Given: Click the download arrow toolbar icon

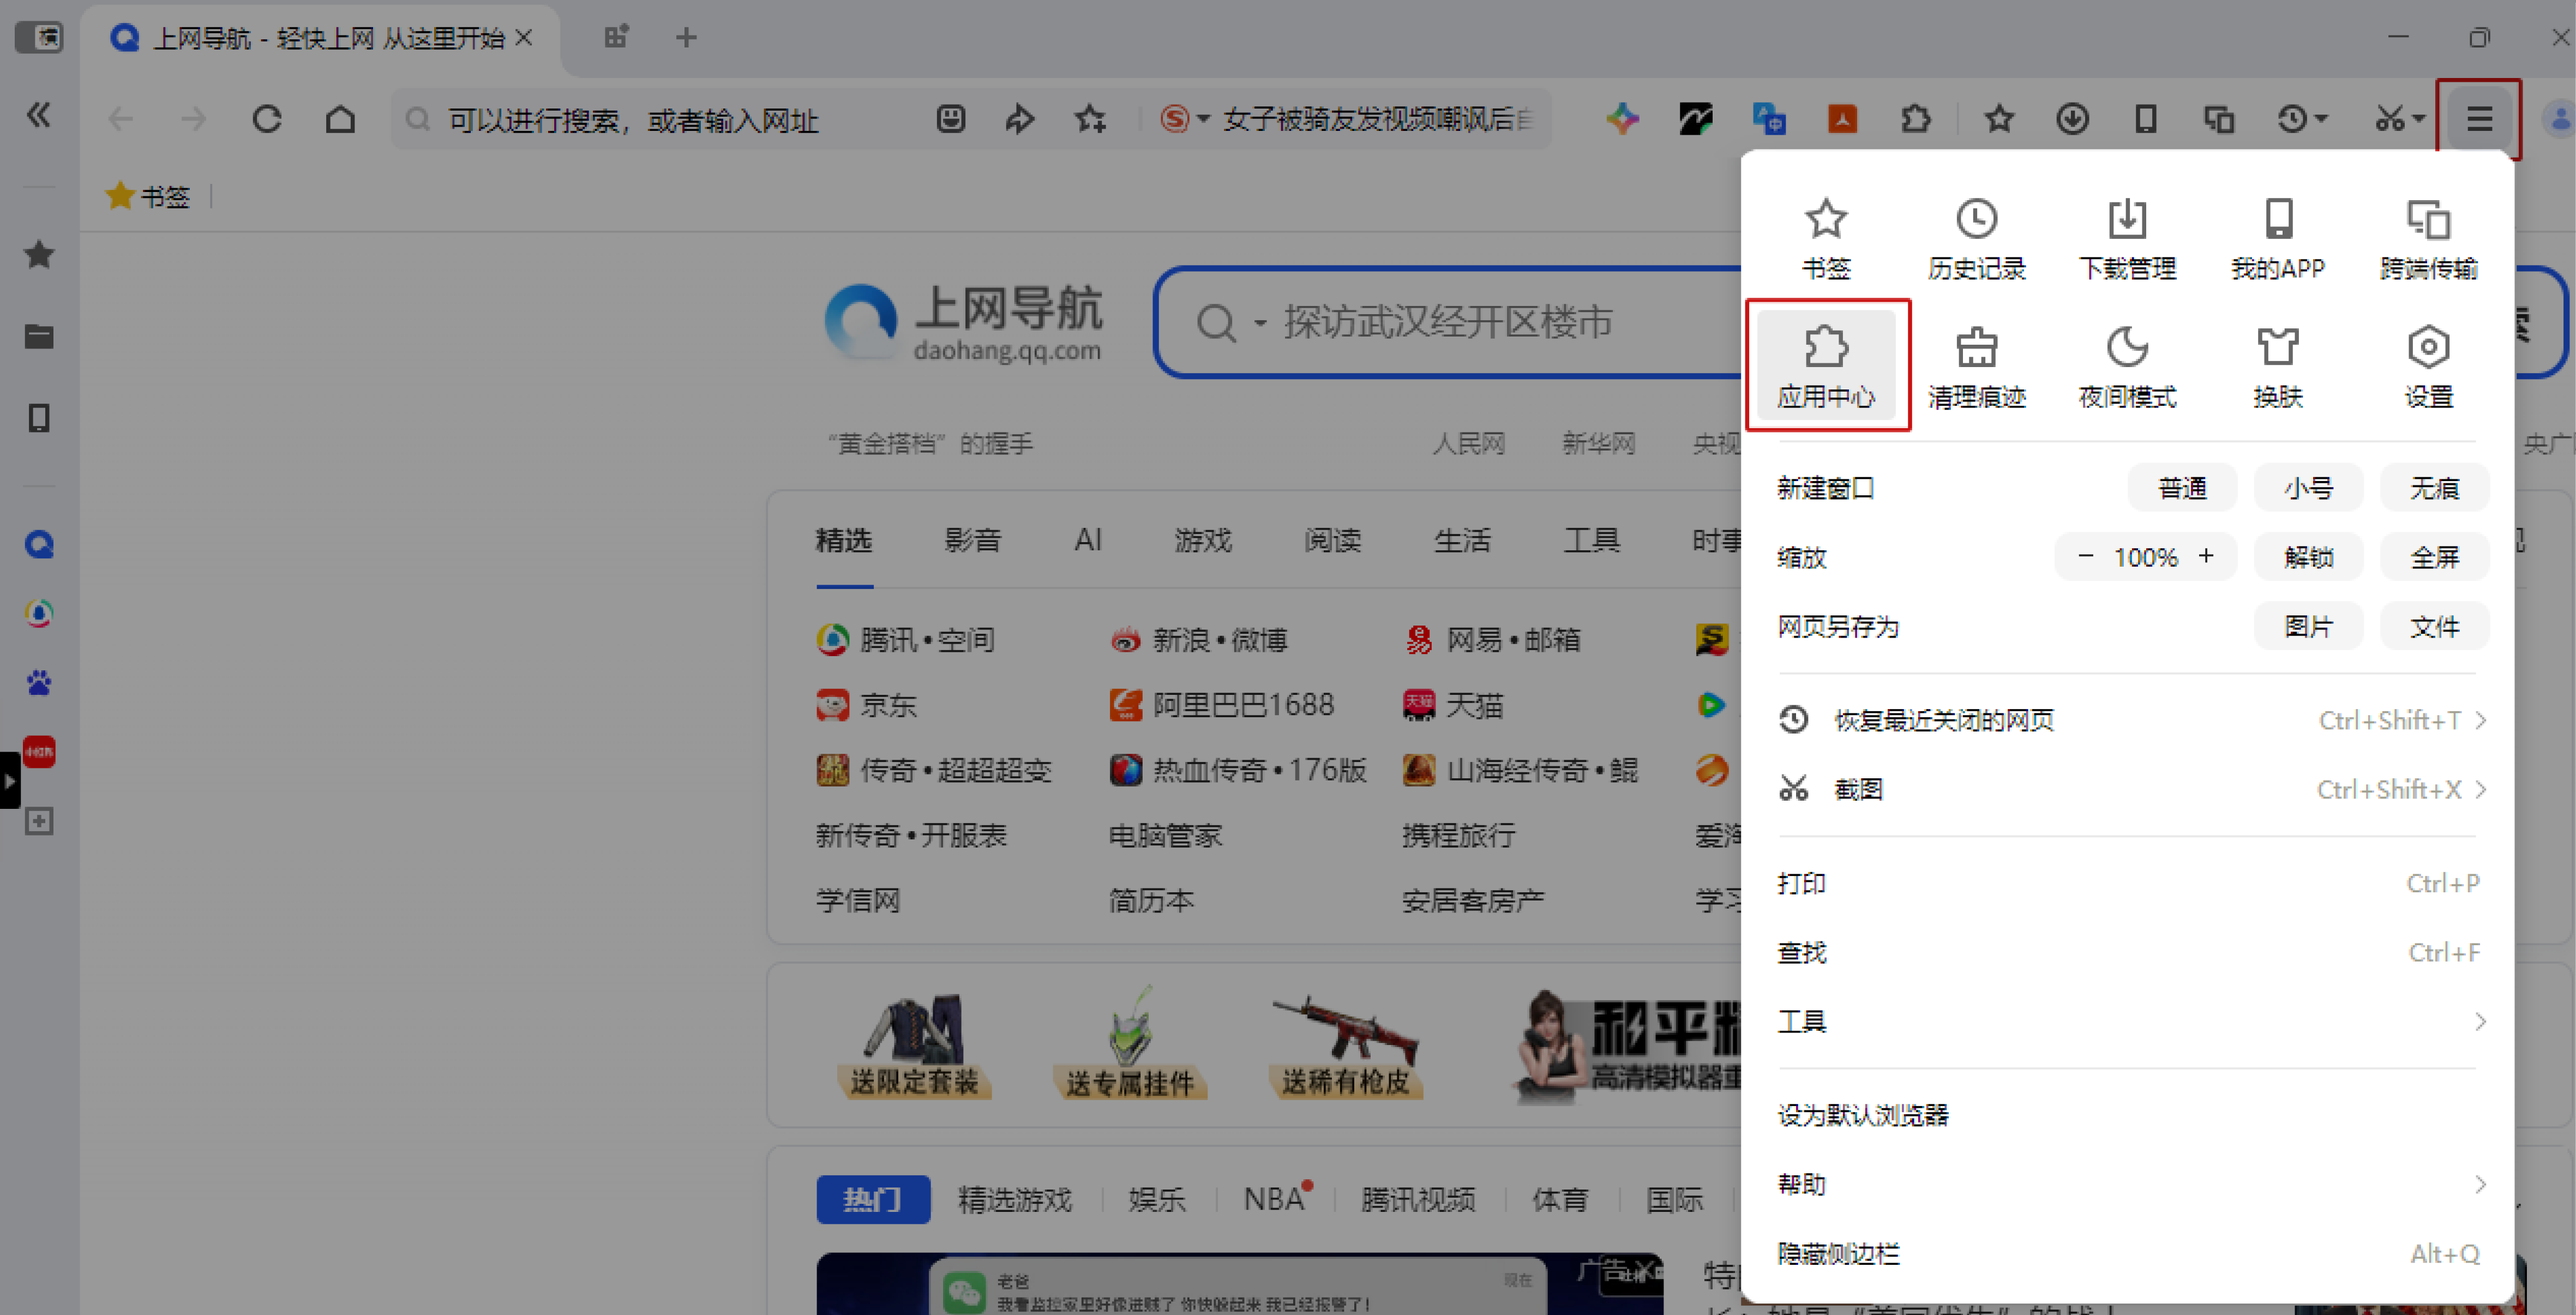Looking at the screenshot, I should pyautogui.click(x=2072, y=120).
